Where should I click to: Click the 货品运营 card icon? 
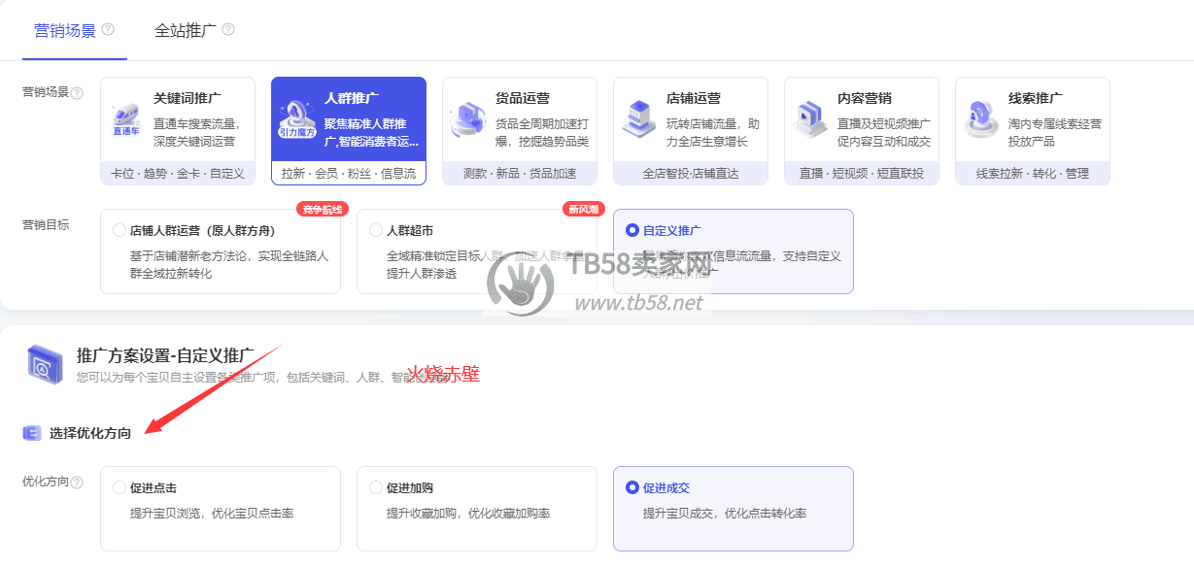[467, 120]
